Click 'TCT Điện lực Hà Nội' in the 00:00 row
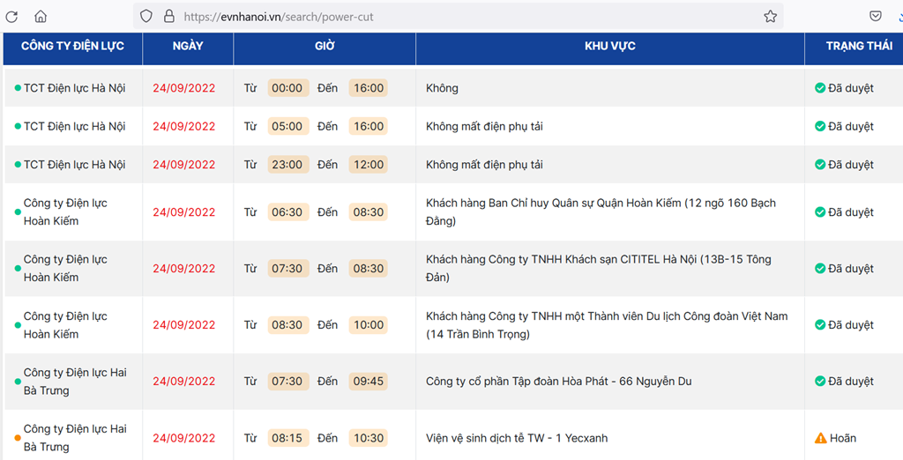The height and width of the screenshot is (460, 903). tap(74, 88)
